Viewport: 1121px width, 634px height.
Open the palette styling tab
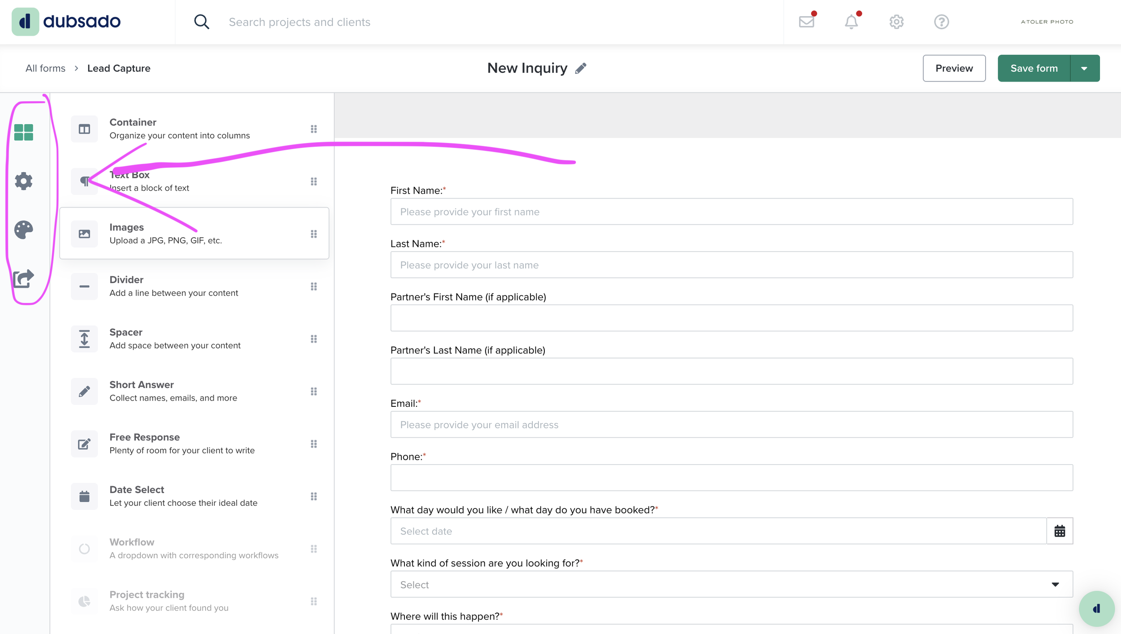pyautogui.click(x=23, y=230)
